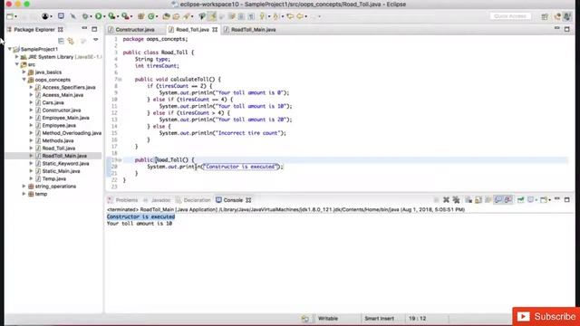Click the Quick Access search field
This screenshot has height=326, width=580.
[x=510, y=16]
